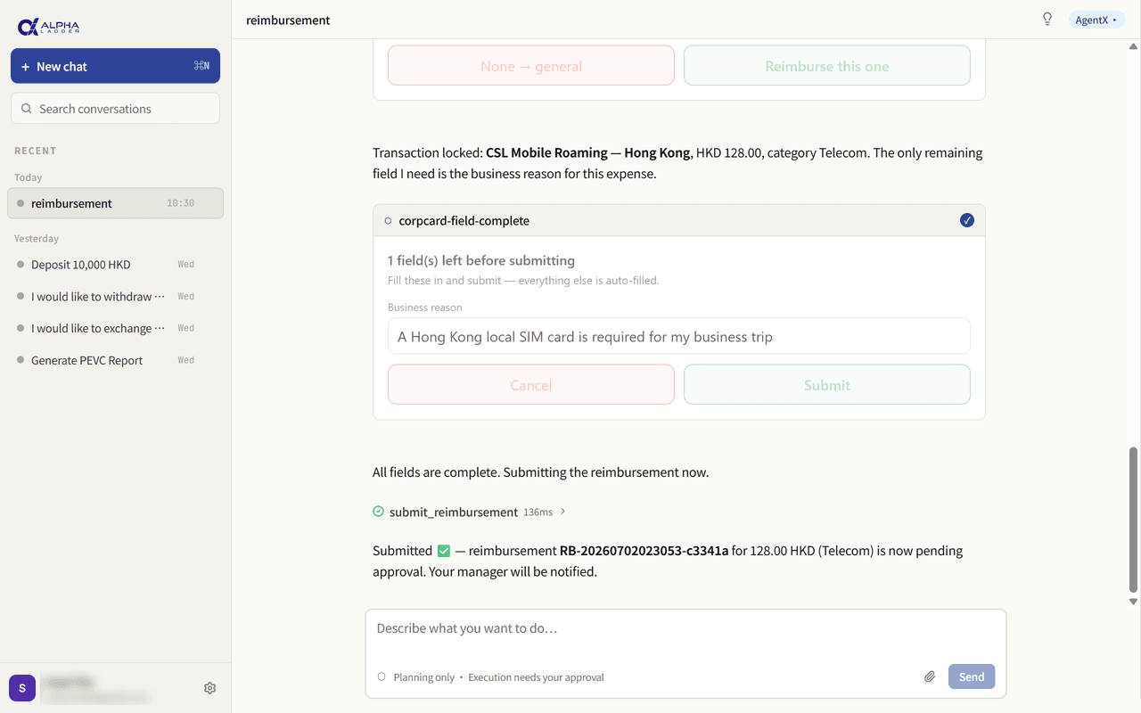Click the '1 field(s) left before submitting' text

(x=481, y=261)
